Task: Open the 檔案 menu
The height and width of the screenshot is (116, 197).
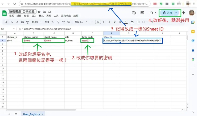Action: tap(11, 16)
